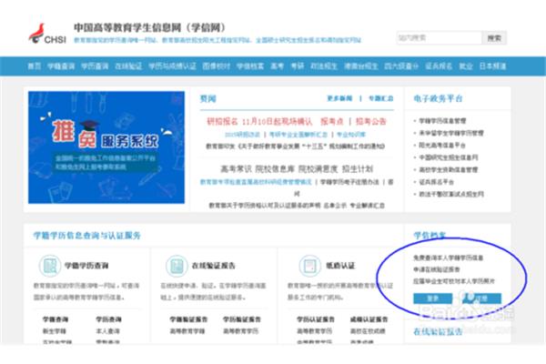Open the 征兵报名平台 link
This screenshot has height=364, width=546.
coord(436,182)
